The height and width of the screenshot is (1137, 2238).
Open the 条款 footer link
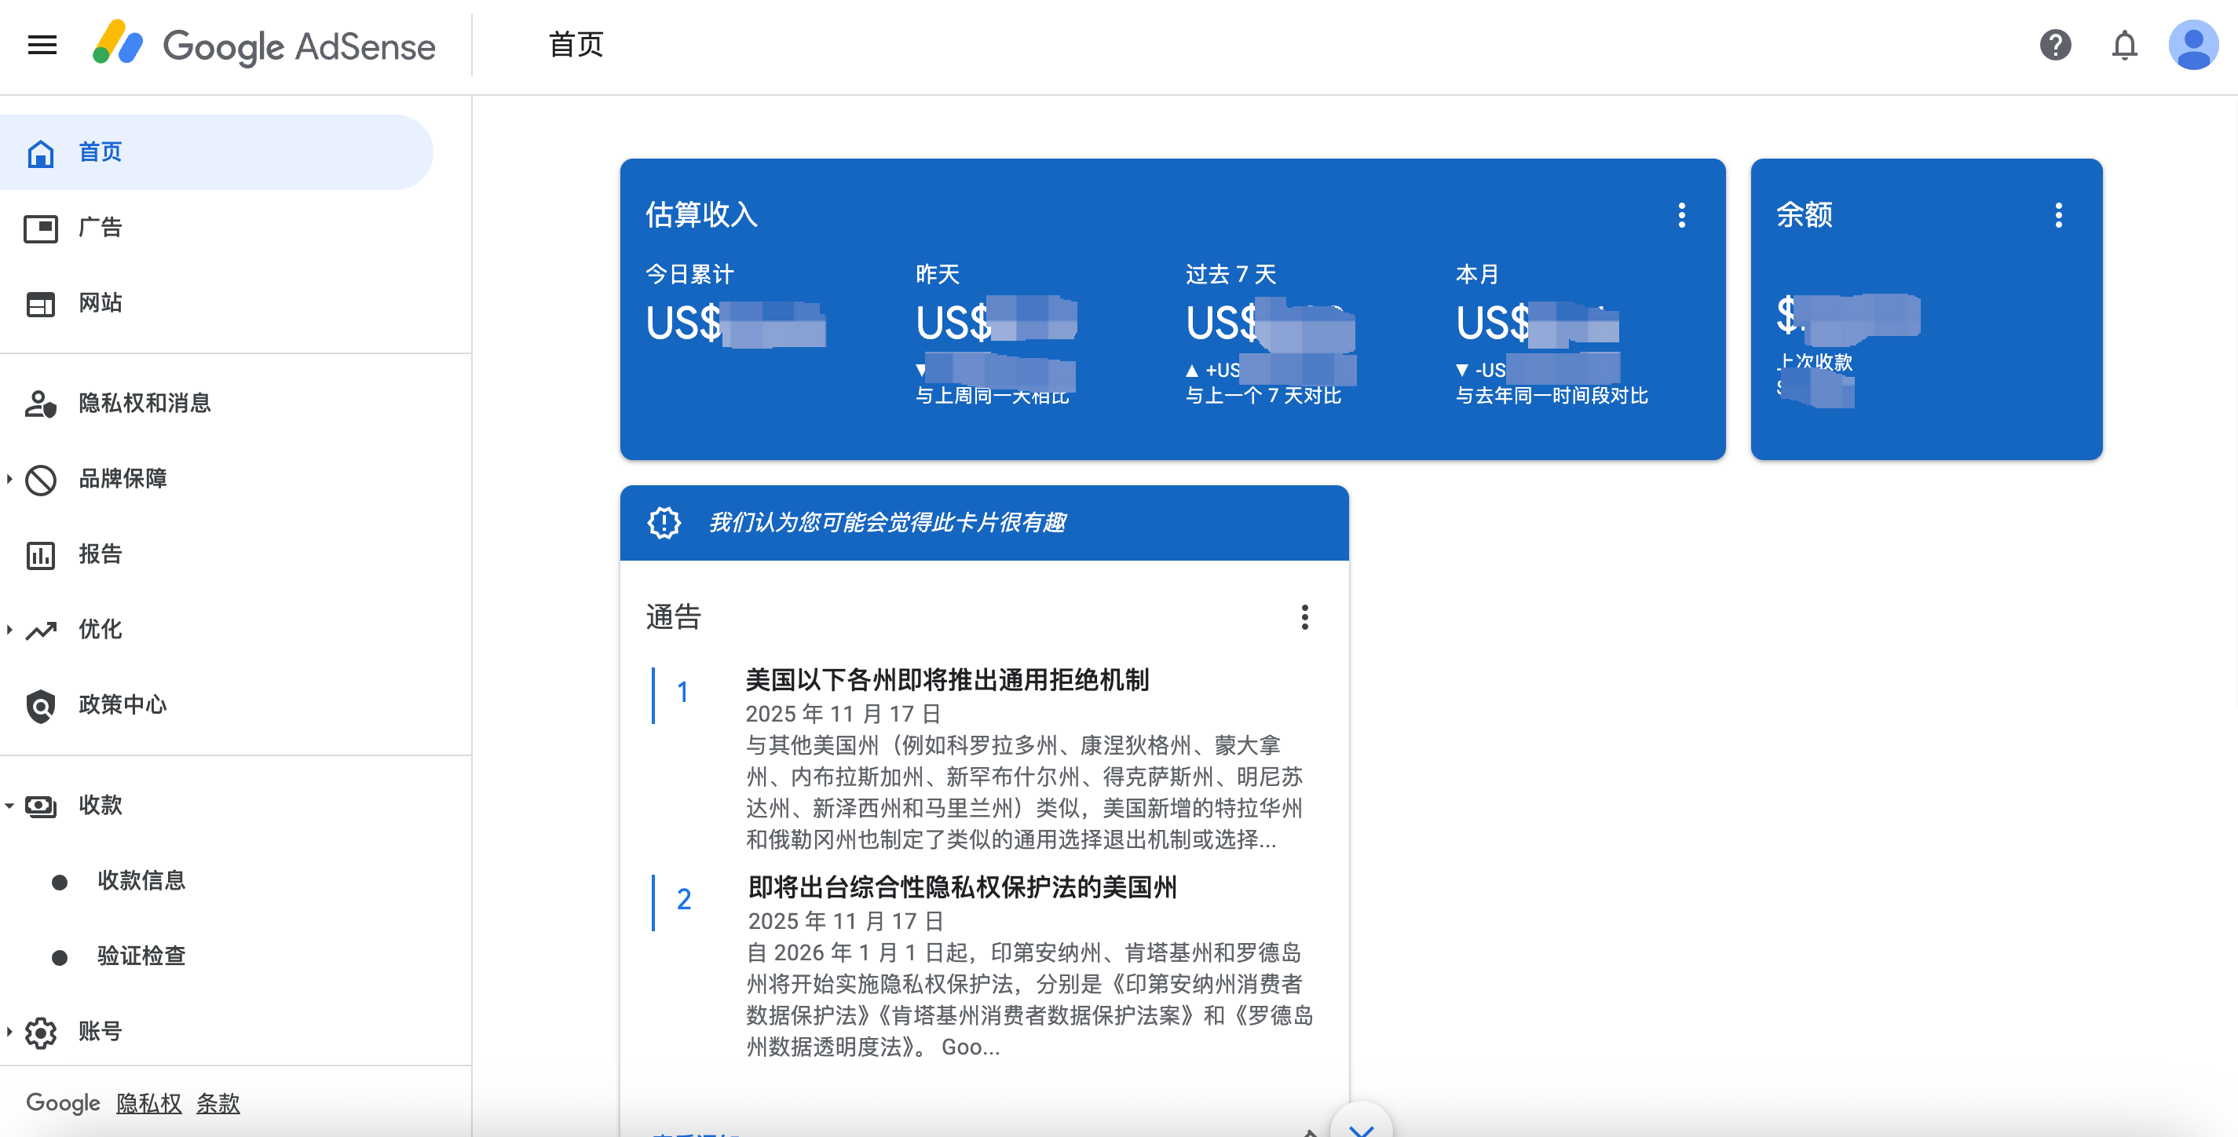point(218,1103)
